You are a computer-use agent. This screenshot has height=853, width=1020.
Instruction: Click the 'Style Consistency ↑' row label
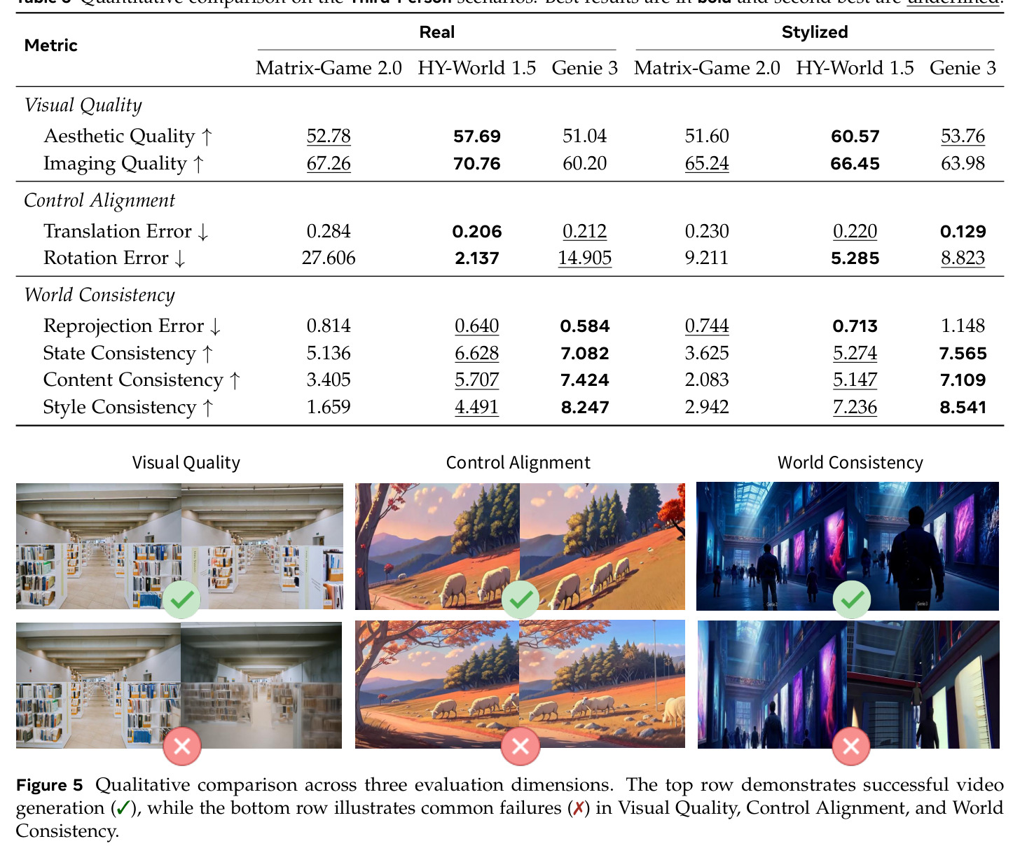(128, 407)
